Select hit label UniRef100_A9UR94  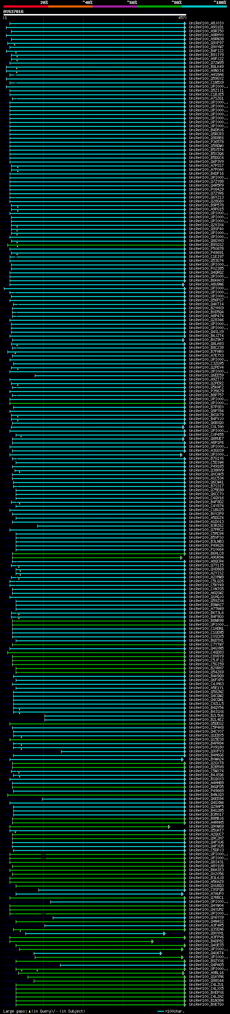coord(206,558)
